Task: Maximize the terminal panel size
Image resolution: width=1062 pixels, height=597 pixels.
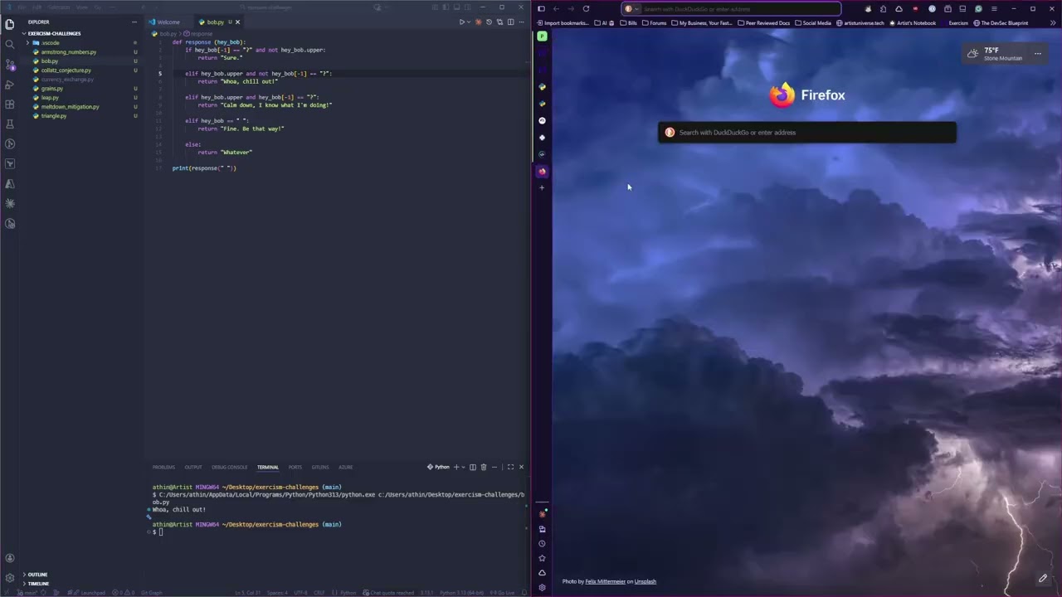Action: (x=510, y=467)
